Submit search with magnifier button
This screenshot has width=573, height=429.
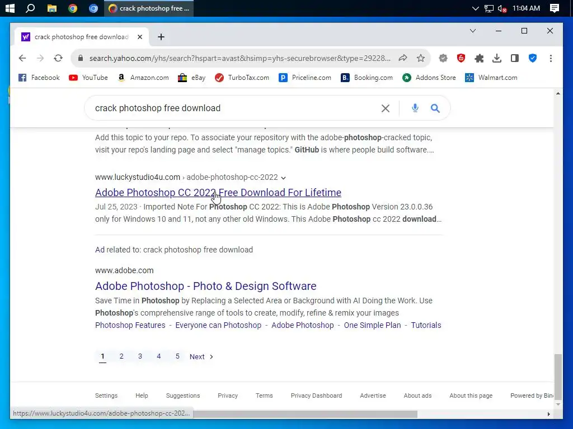click(435, 108)
